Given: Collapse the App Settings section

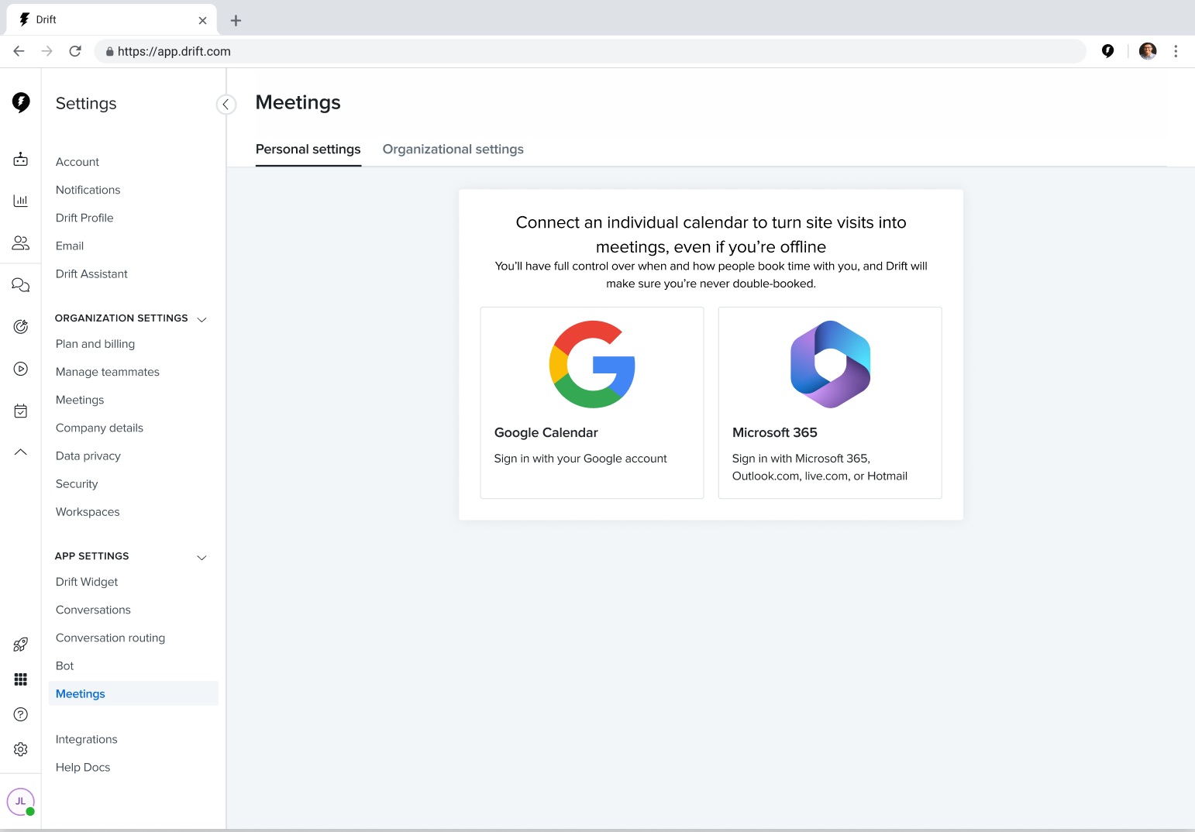Looking at the screenshot, I should [202, 557].
